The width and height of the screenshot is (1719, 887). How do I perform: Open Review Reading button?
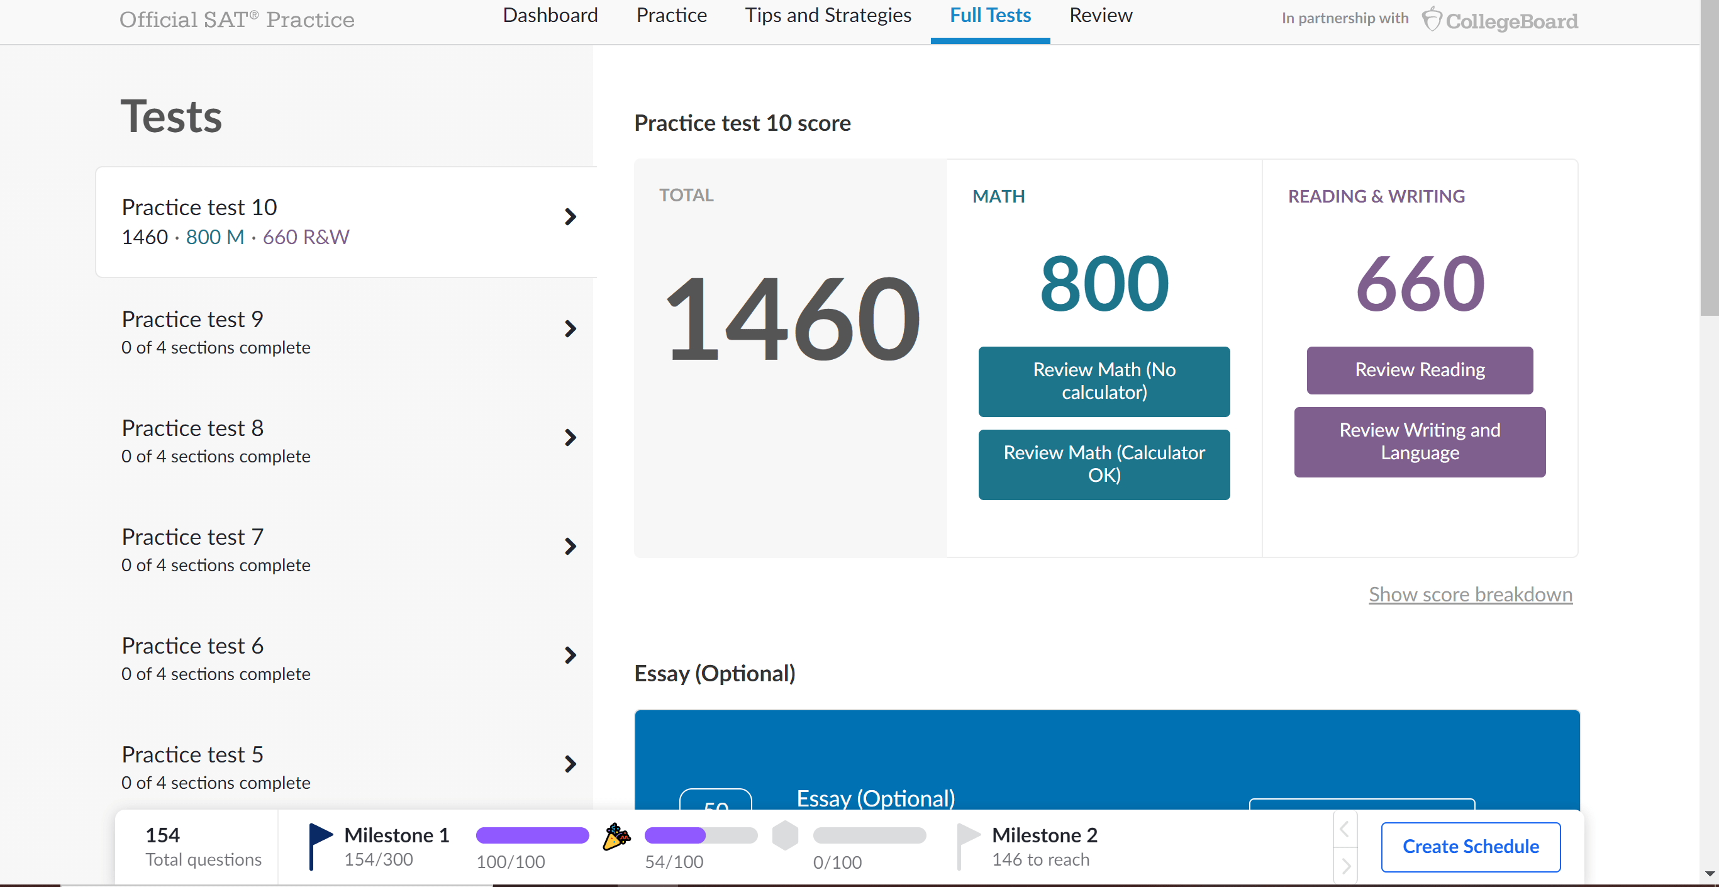pyautogui.click(x=1420, y=371)
